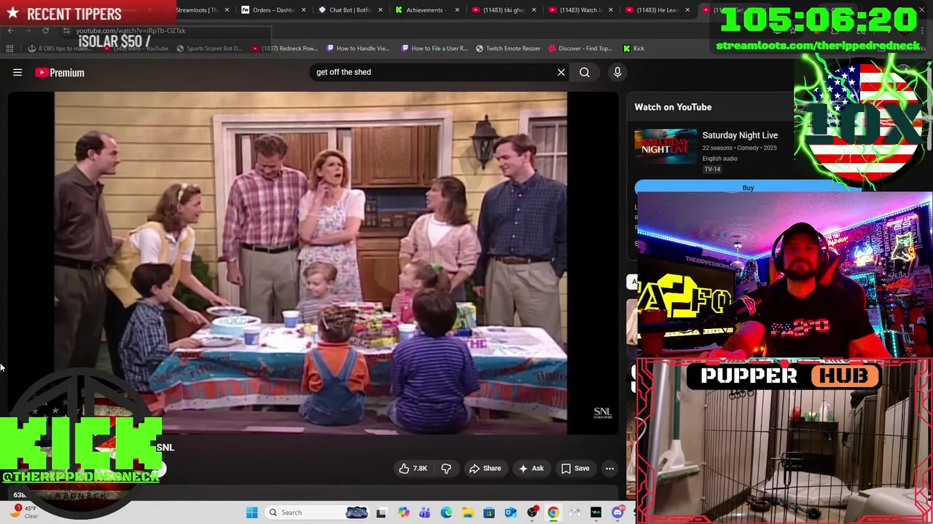The width and height of the screenshot is (933, 524).
Task: Close the Achievements tab
Action: (457, 10)
